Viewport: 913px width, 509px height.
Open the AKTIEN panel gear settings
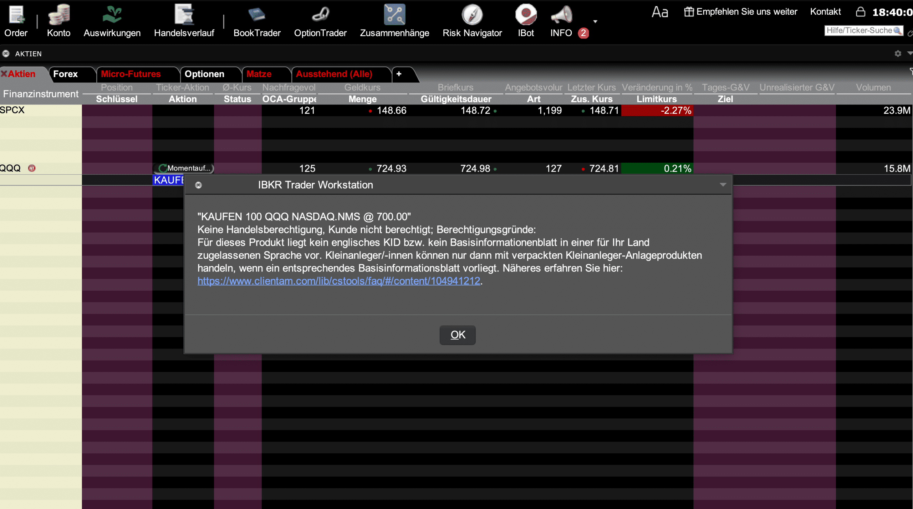(x=898, y=54)
